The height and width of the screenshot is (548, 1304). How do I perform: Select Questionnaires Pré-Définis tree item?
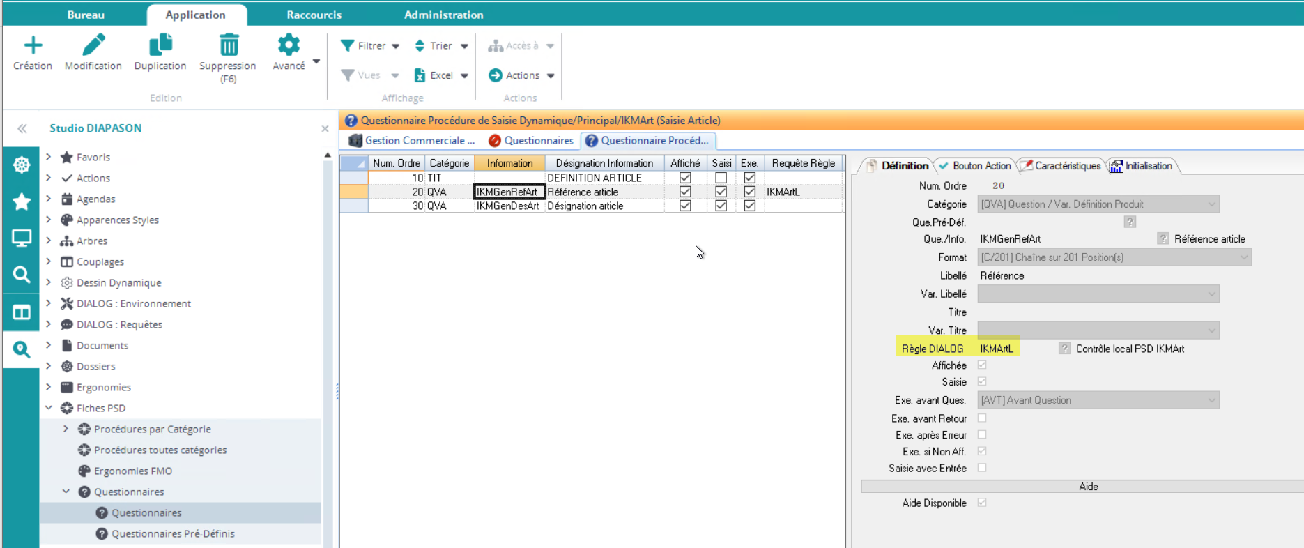(x=173, y=533)
